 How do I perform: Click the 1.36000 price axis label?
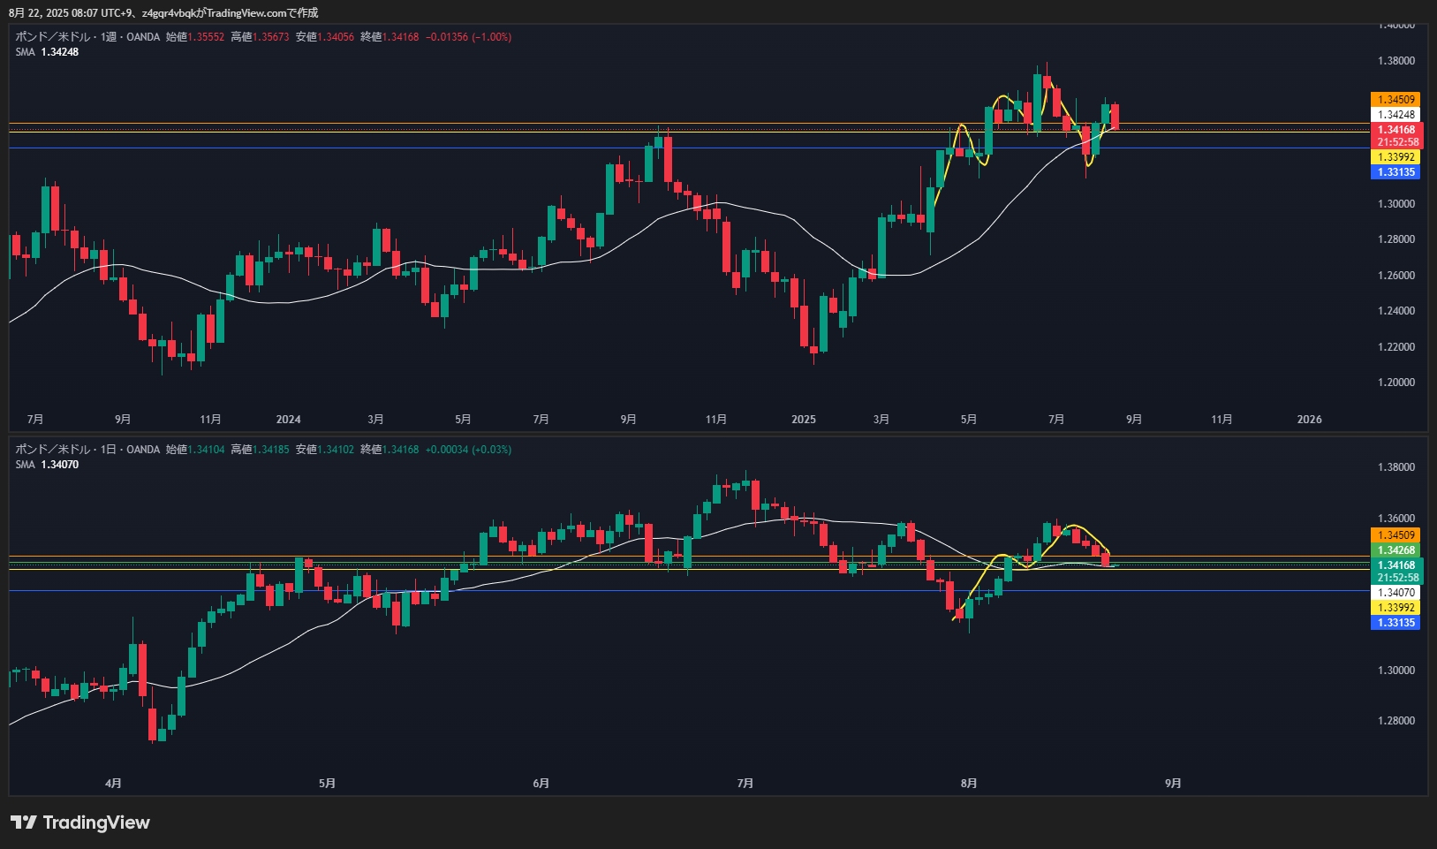(1395, 519)
